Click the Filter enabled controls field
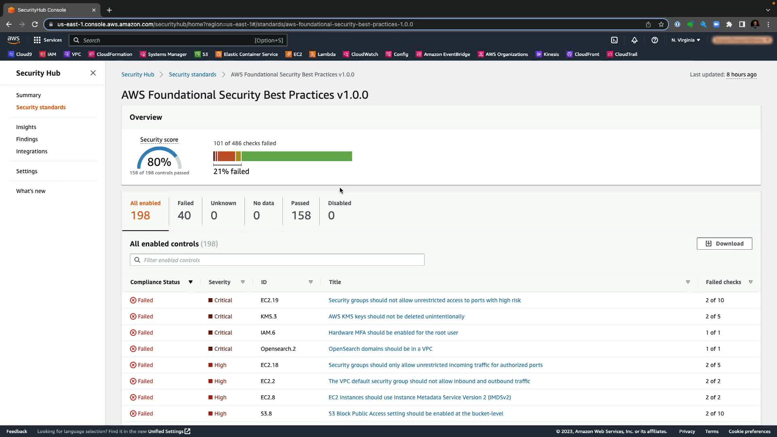This screenshot has width=777, height=437. point(277,260)
